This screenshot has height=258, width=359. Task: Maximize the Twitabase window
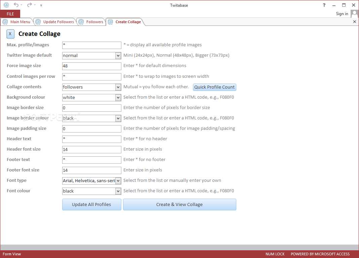pyautogui.click(x=344, y=5)
